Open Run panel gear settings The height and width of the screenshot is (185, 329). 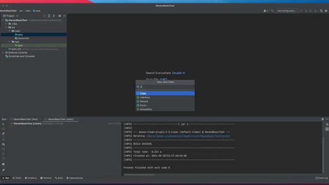(322, 119)
